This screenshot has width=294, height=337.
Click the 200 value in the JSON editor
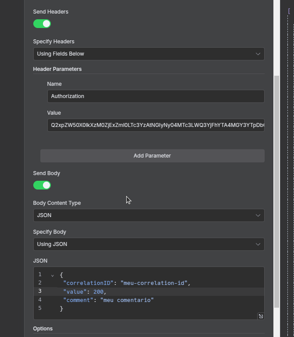click(x=98, y=291)
